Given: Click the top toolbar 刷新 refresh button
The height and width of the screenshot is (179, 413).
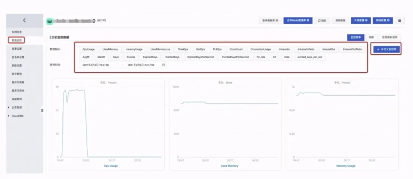Looking at the screenshot, I should click(x=322, y=21).
